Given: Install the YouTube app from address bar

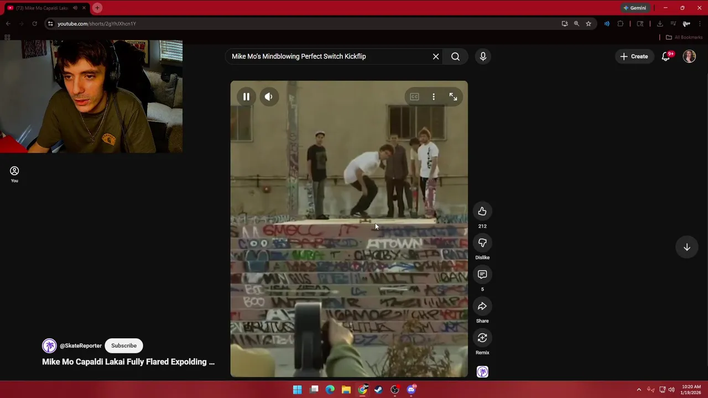Looking at the screenshot, I should 564,24.
